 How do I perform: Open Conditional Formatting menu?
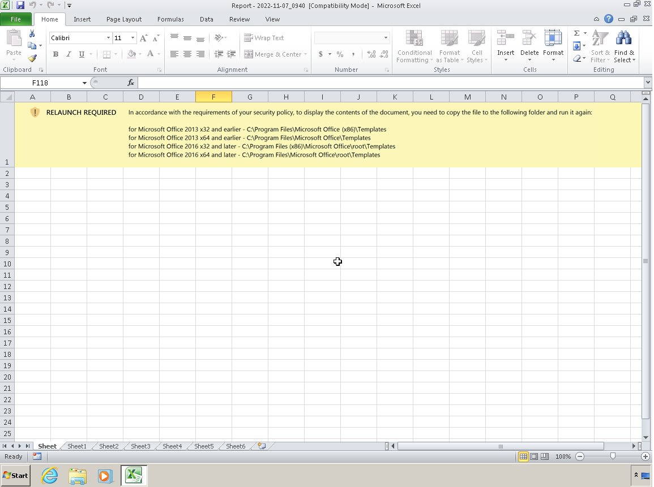pyautogui.click(x=414, y=46)
